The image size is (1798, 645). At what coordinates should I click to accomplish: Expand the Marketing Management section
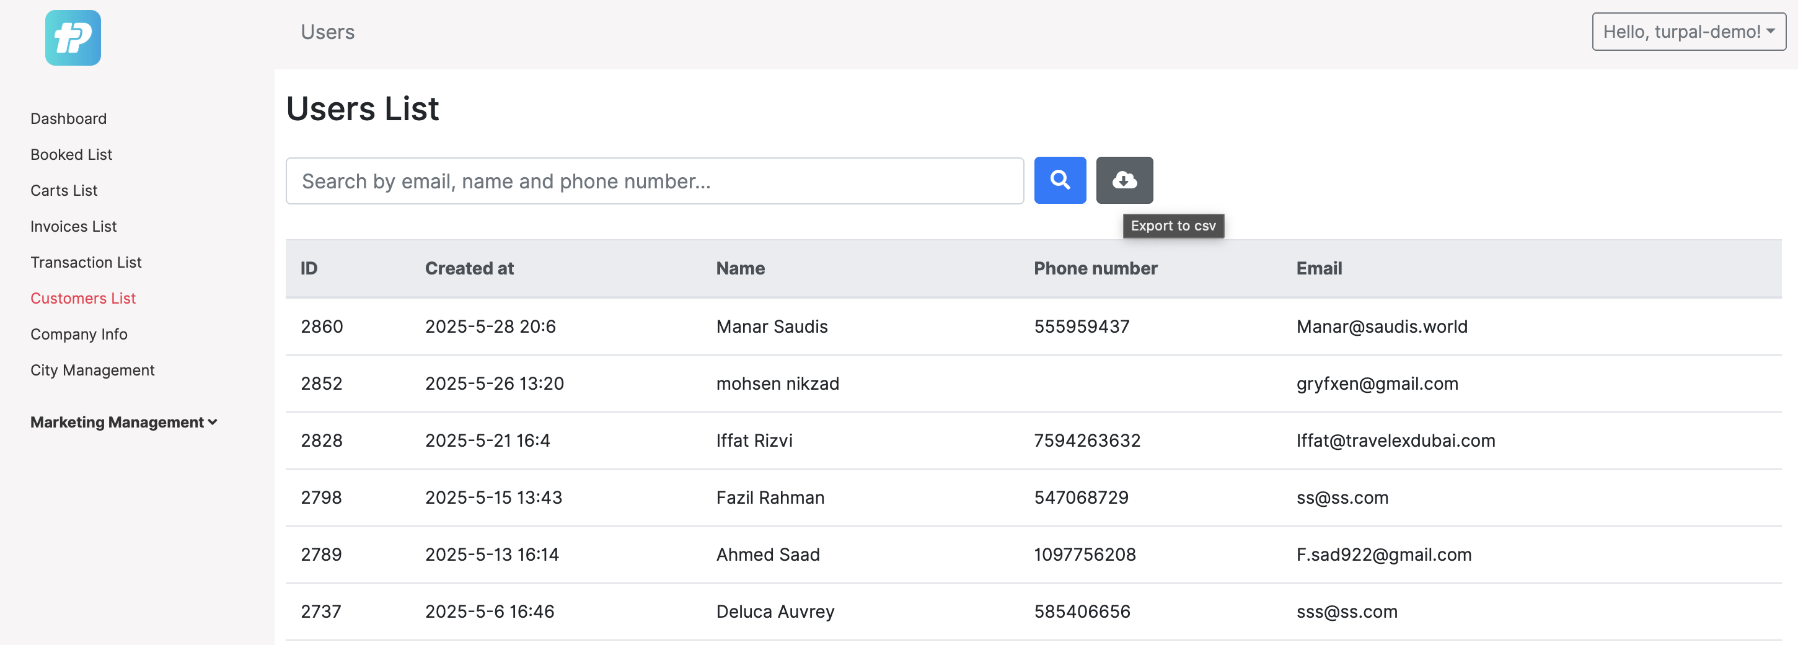(116, 421)
